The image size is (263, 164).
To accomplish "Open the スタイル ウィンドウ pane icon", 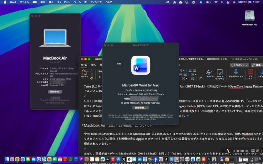I will pyautogui.click(x=220, y=72).
